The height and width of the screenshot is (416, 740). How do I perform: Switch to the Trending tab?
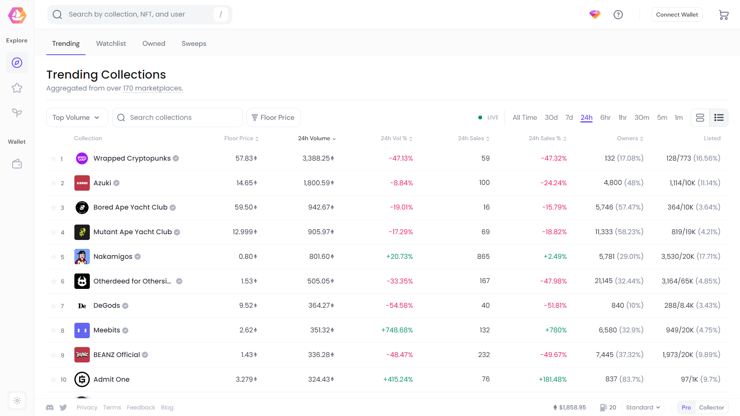[66, 44]
